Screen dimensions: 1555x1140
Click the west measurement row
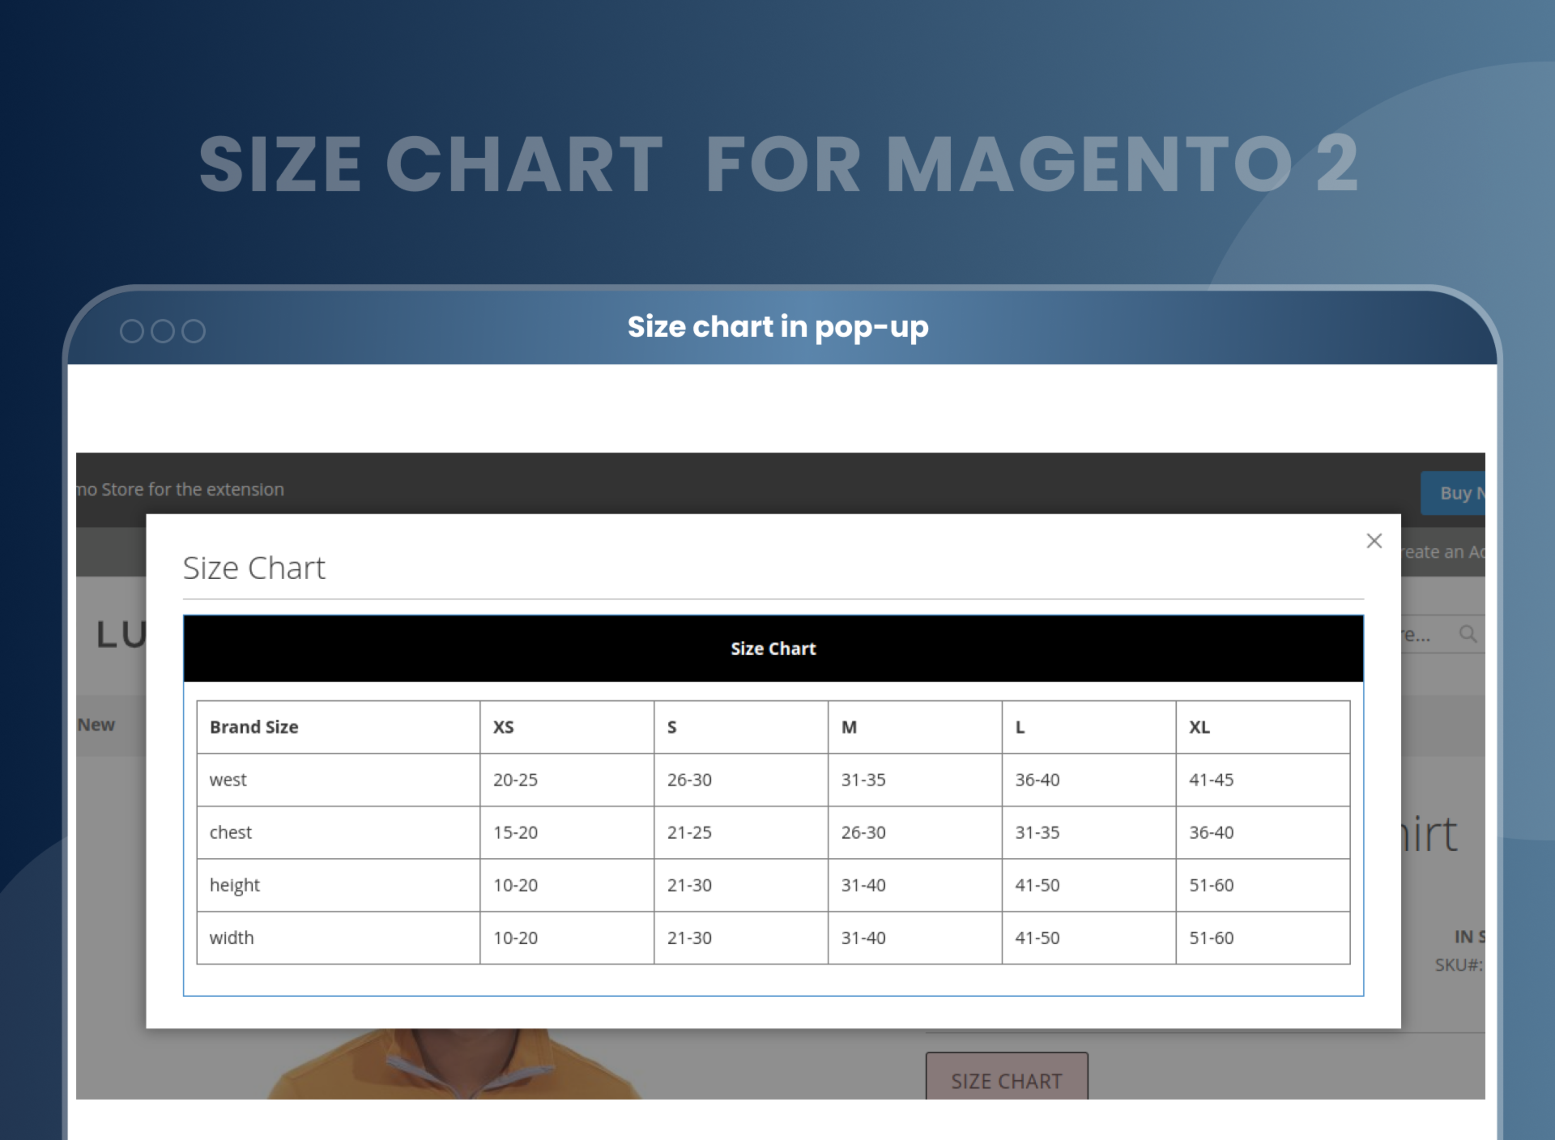228,780
